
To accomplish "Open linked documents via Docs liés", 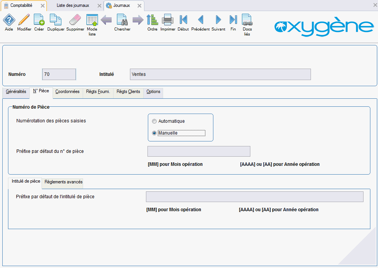I will point(247,20).
